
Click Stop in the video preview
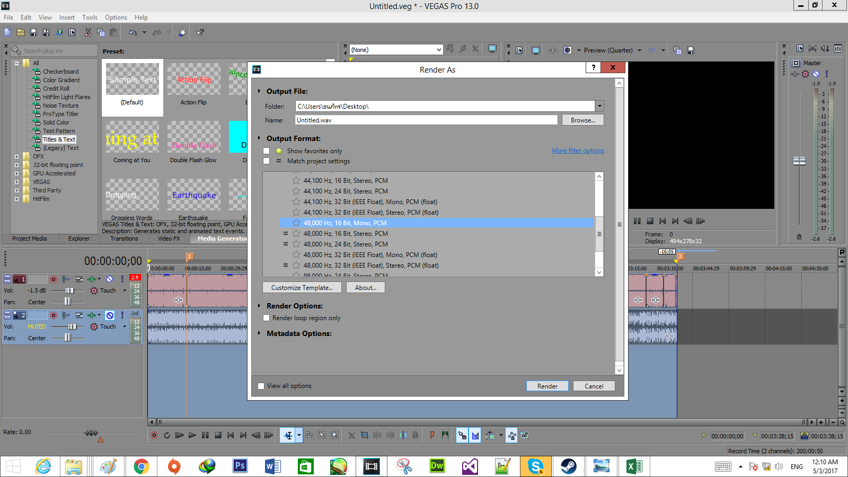[x=650, y=221]
